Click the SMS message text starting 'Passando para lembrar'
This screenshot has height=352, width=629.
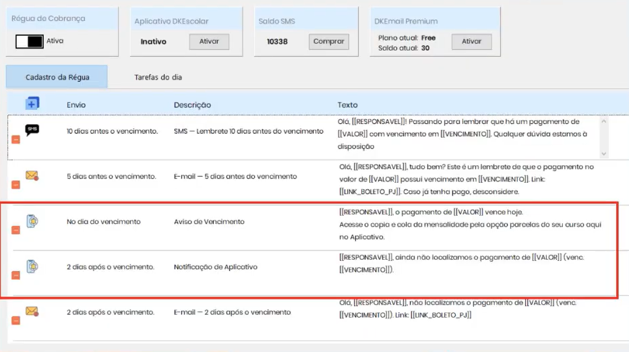(x=462, y=134)
